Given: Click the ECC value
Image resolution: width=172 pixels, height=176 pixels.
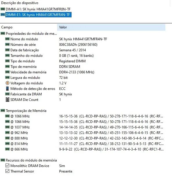Looking at the screenshot, I should point(62,88).
